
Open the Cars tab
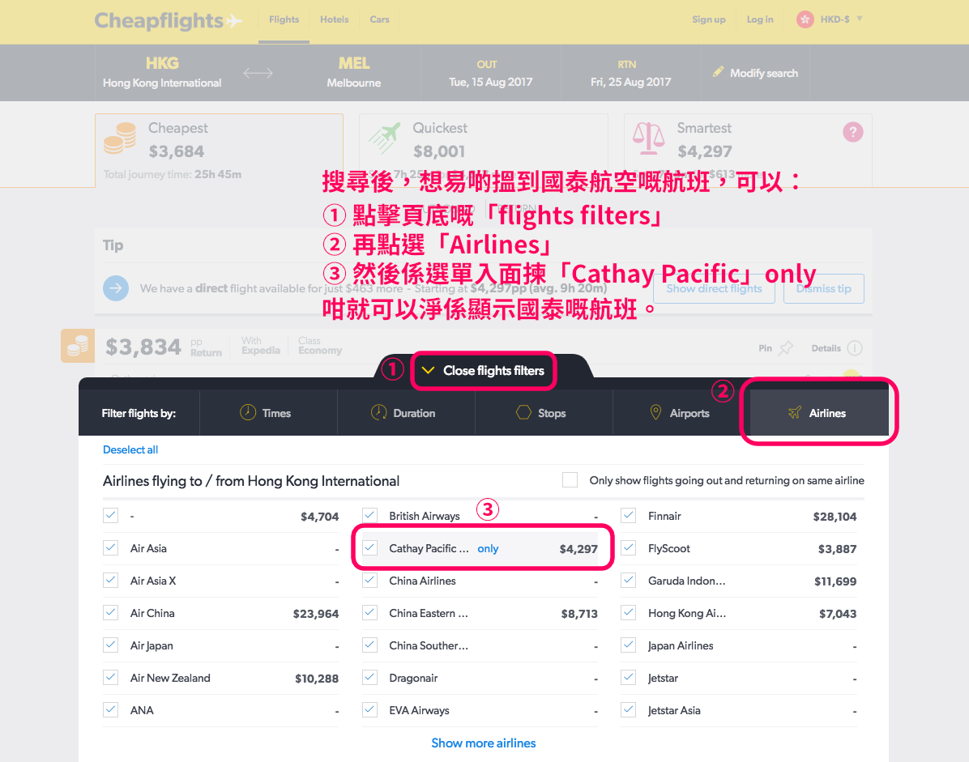[x=379, y=19]
